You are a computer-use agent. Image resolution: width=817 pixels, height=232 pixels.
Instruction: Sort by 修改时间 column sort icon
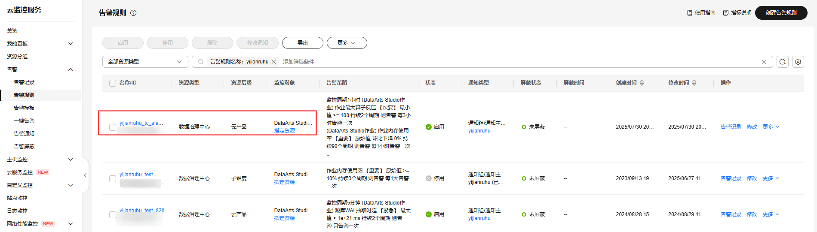click(694, 83)
